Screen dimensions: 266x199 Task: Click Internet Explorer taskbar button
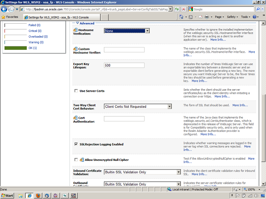pyautogui.click(x=30, y=196)
